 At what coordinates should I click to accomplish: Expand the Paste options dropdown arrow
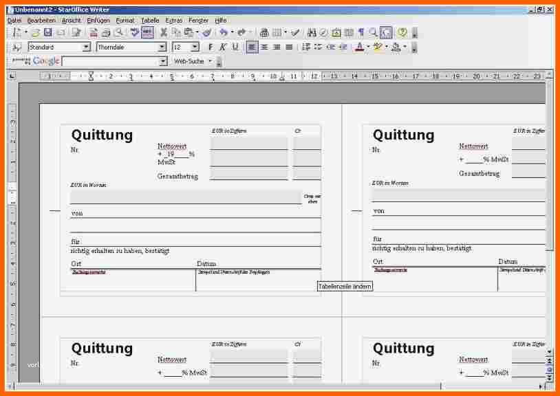pyautogui.click(x=197, y=32)
